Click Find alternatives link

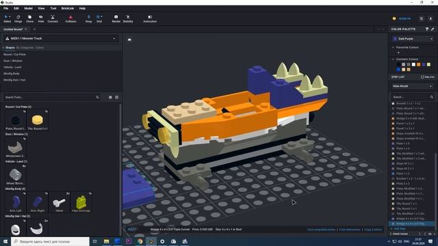(350, 230)
